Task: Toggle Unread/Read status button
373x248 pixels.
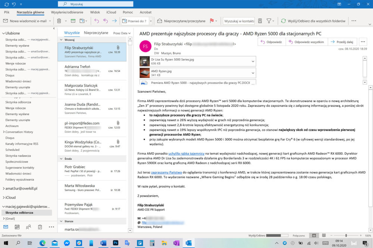Action: (181, 21)
